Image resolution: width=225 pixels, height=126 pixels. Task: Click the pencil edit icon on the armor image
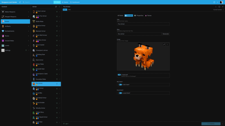tap(164, 45)
